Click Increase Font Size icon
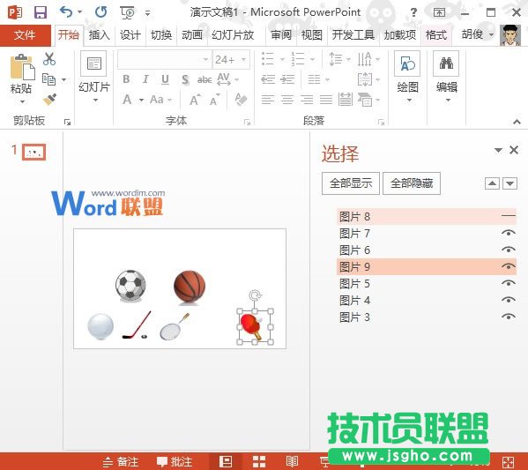This screenshot has width=528, height=470. pos(196,100)
